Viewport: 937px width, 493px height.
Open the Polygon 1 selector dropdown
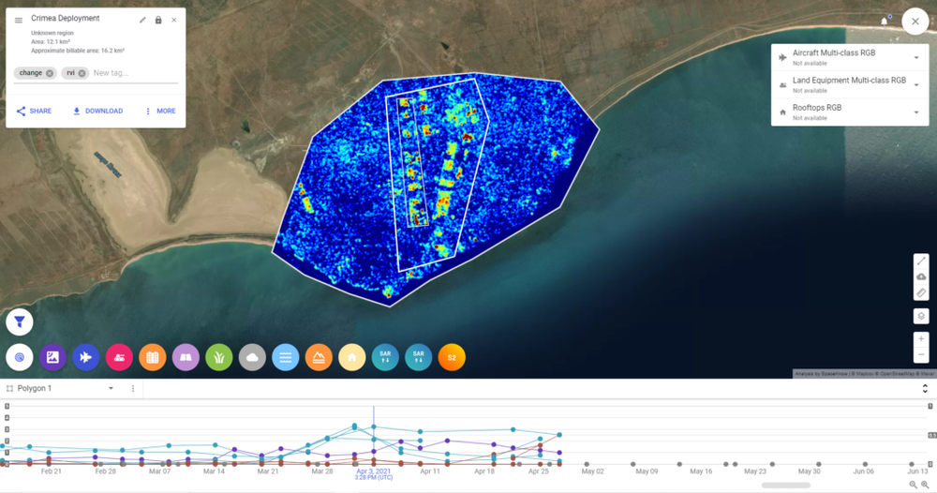click(x=111, y=388)
